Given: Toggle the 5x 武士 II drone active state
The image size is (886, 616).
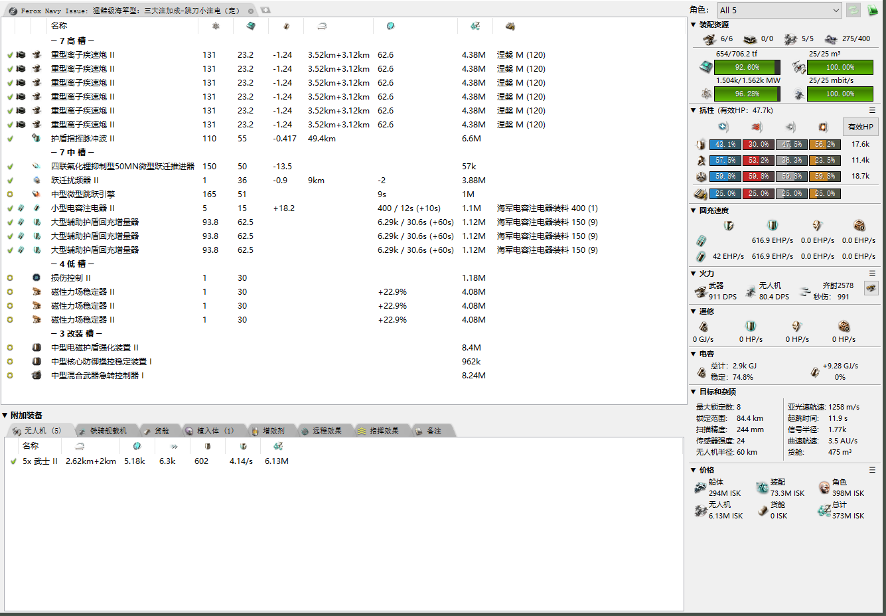Looking at the screenshot, I should point(13,461).
